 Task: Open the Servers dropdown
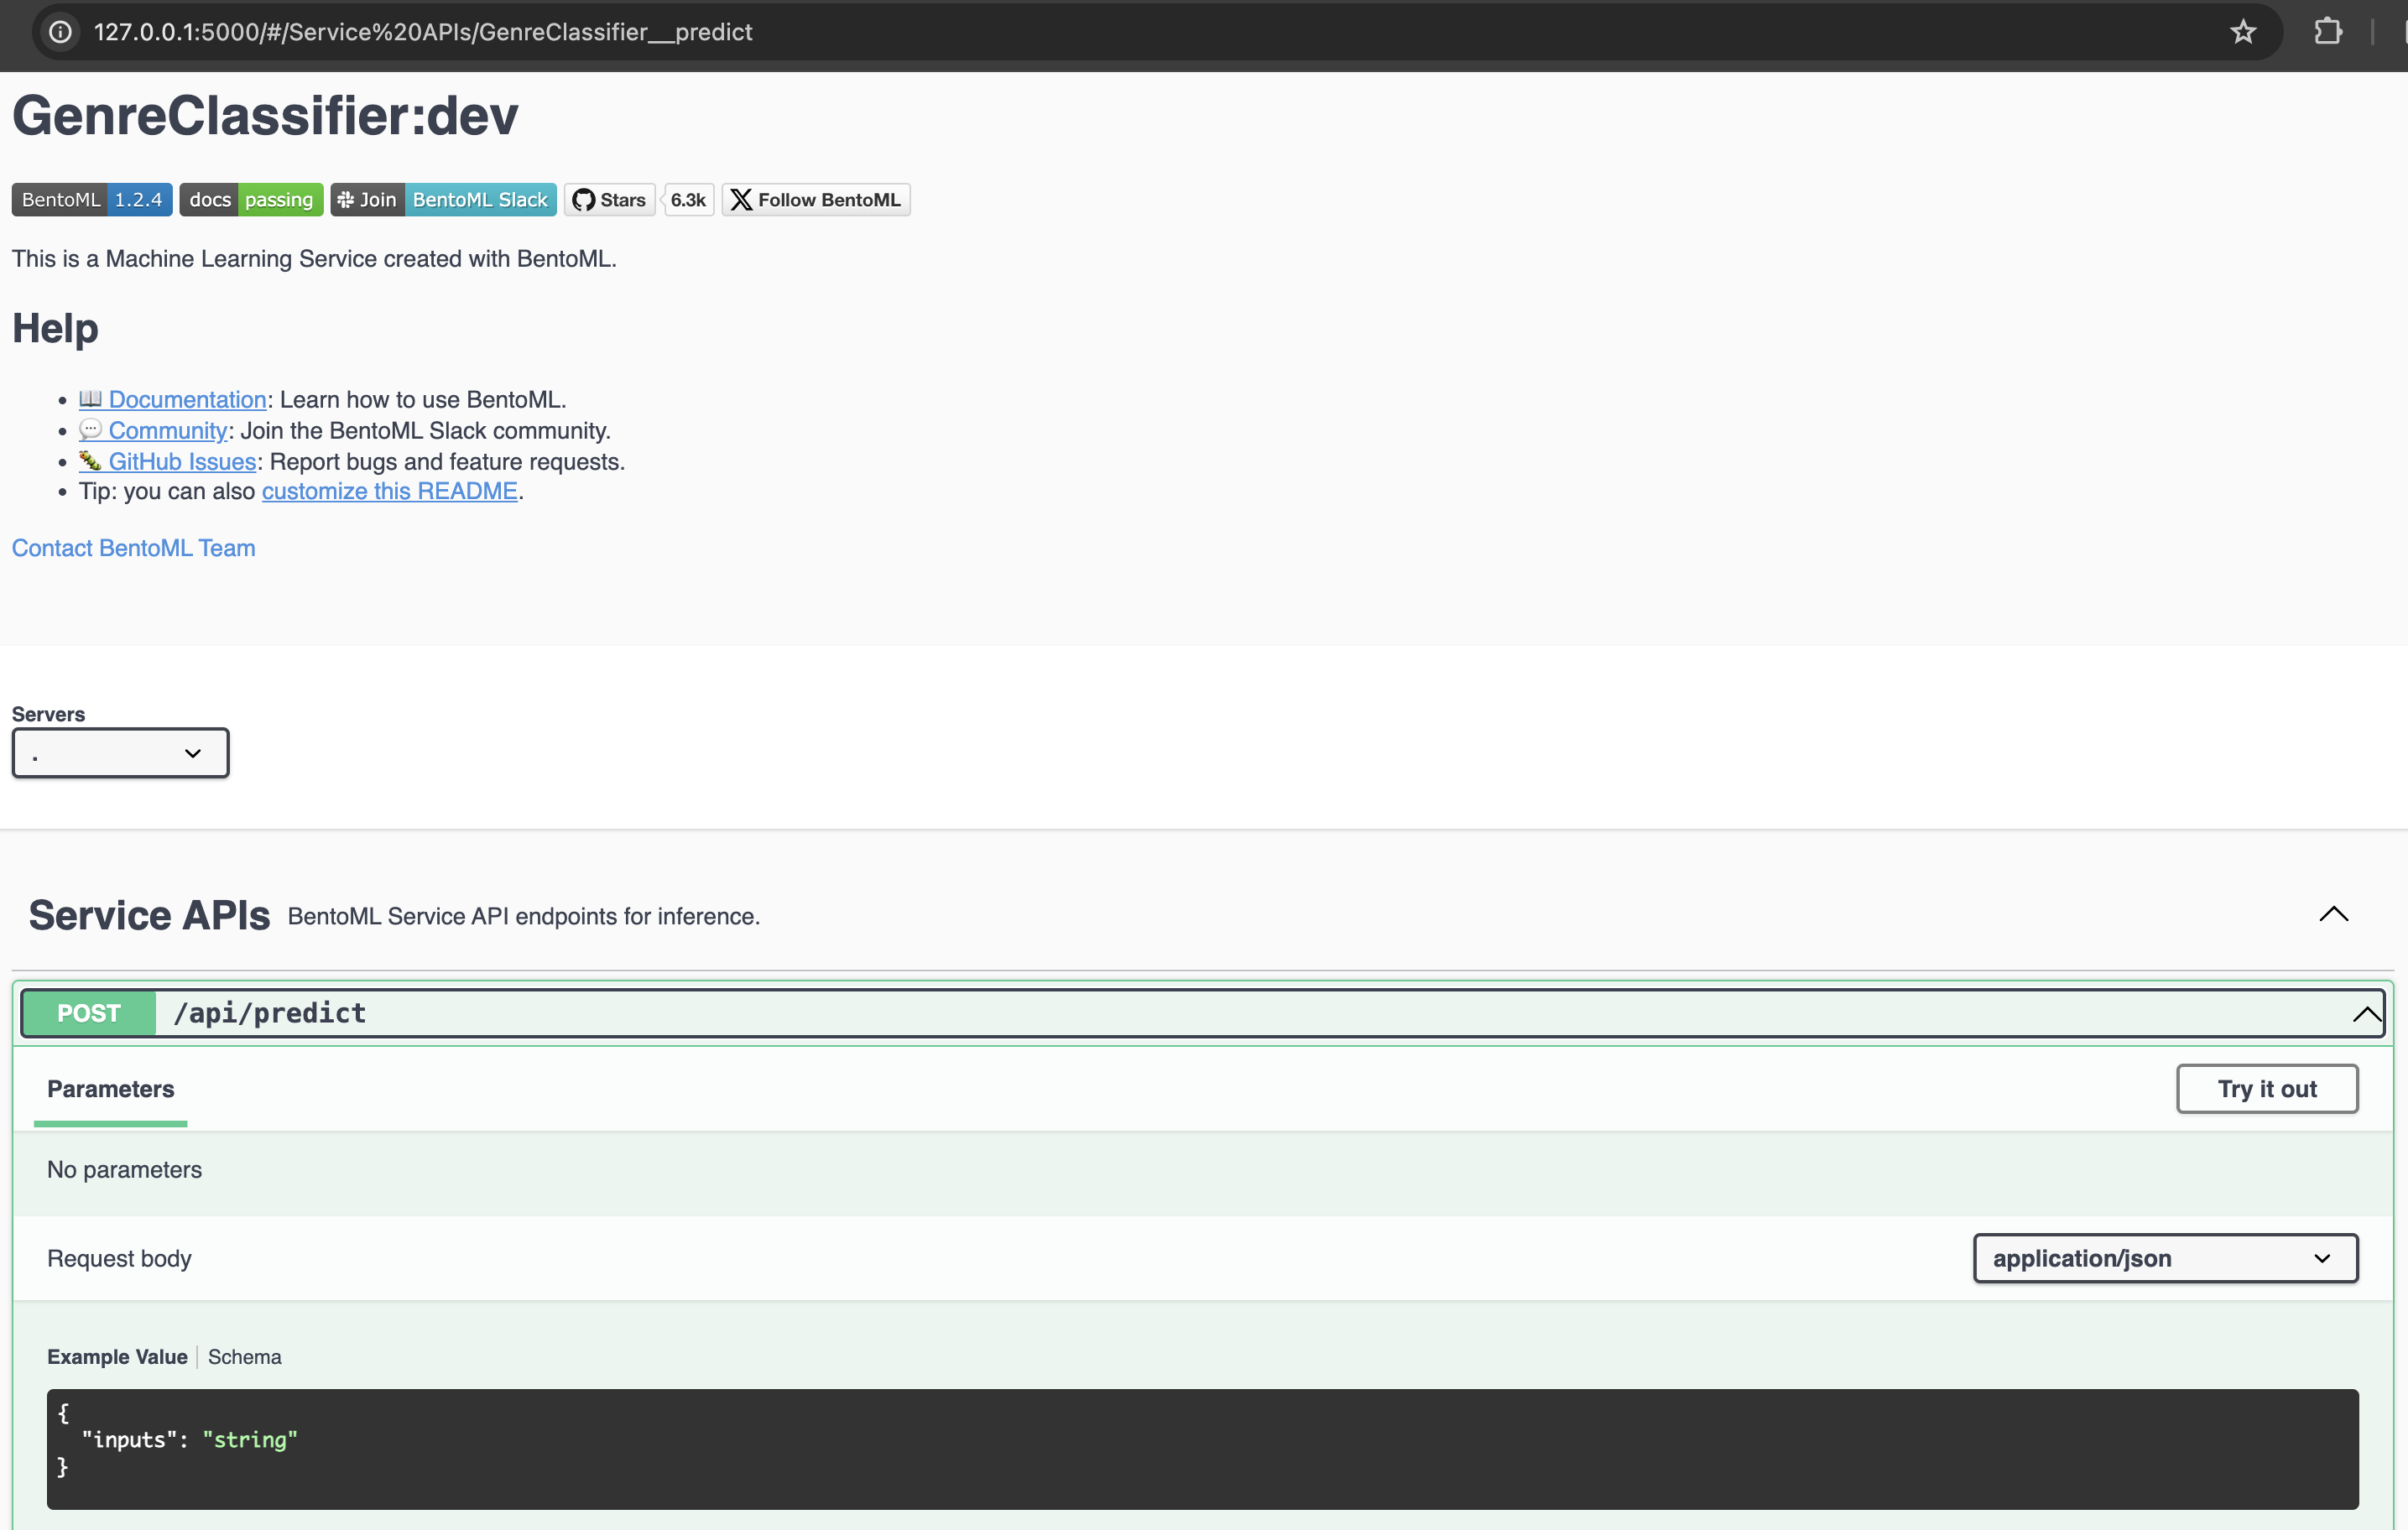[120, 753]
